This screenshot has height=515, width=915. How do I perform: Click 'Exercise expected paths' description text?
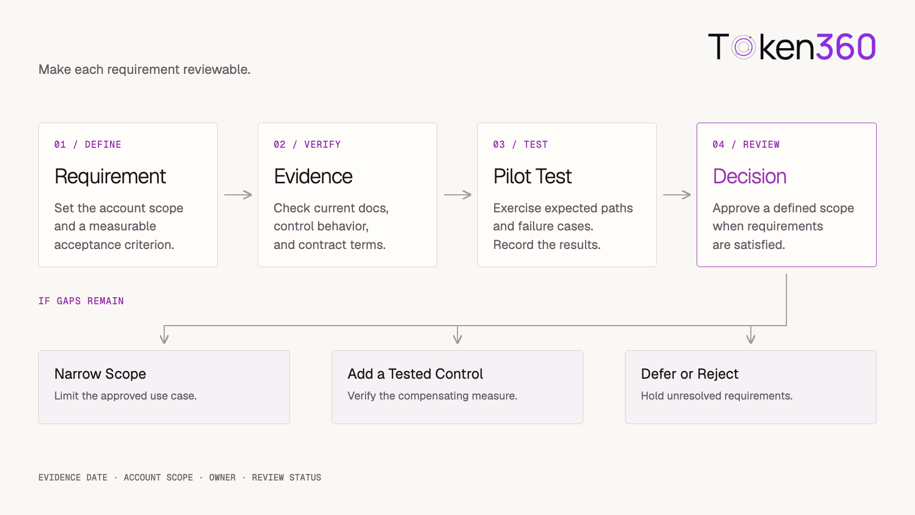point(563,208)
